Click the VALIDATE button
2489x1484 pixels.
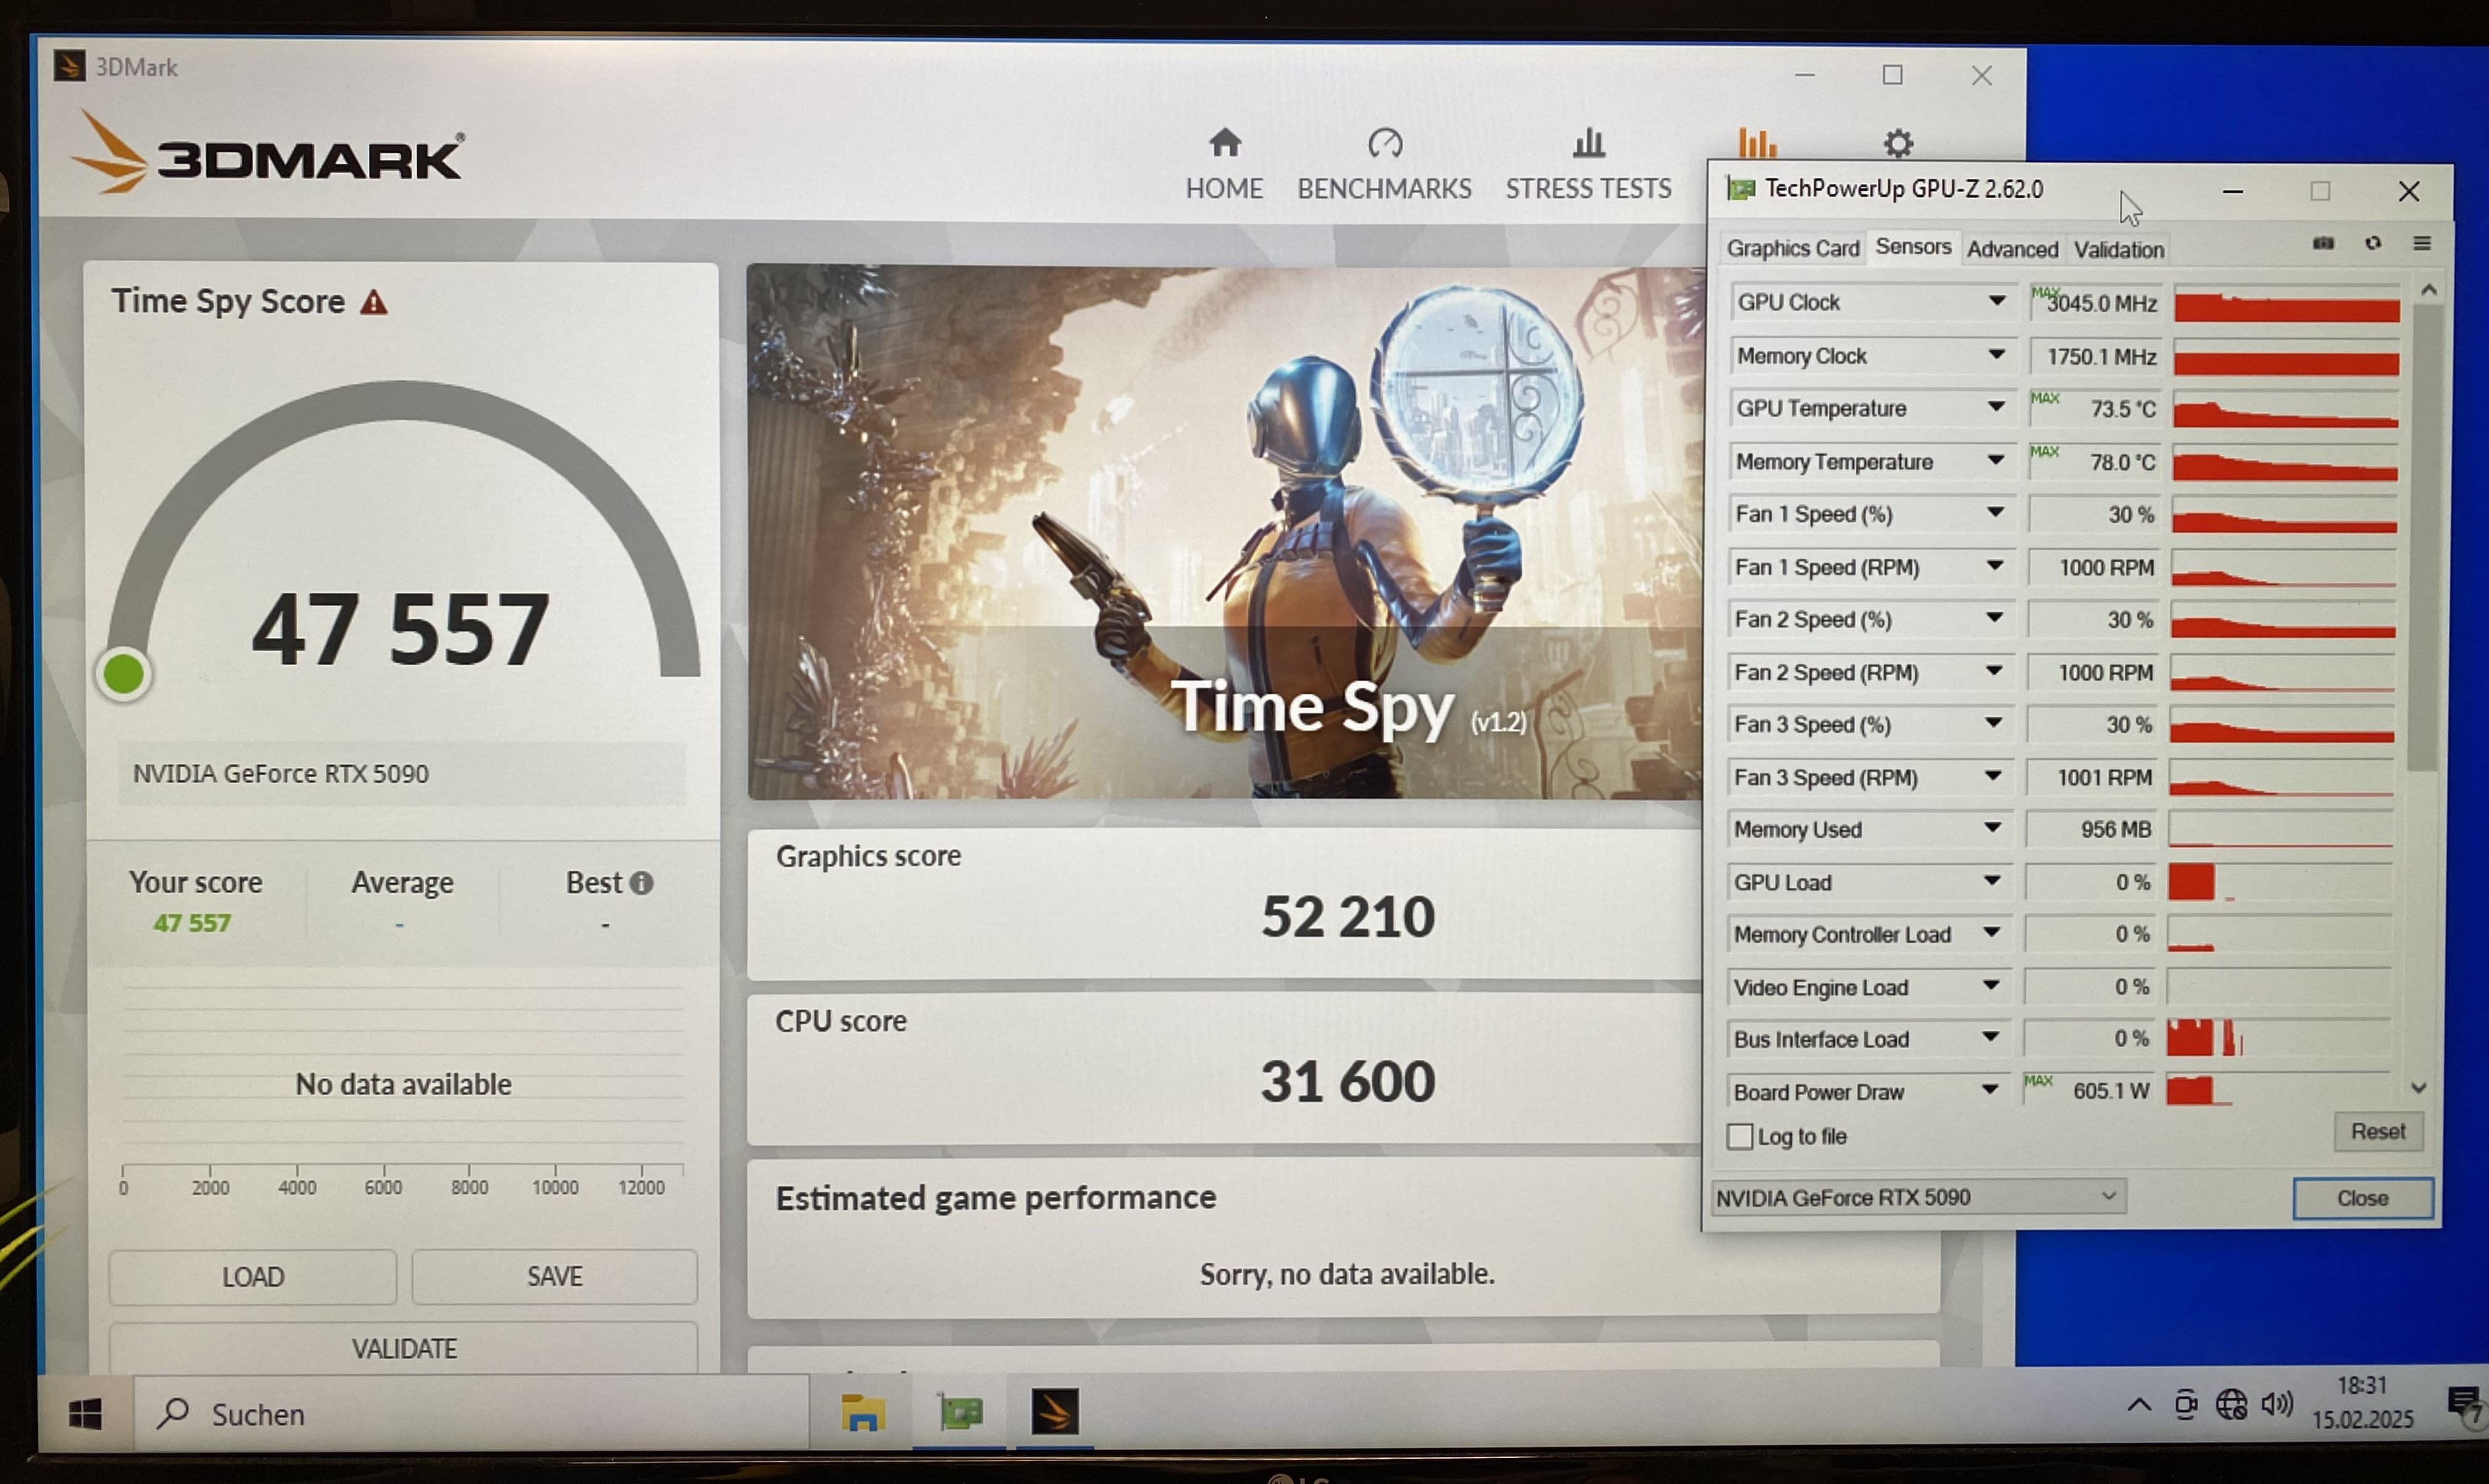tap(403, 1348)
